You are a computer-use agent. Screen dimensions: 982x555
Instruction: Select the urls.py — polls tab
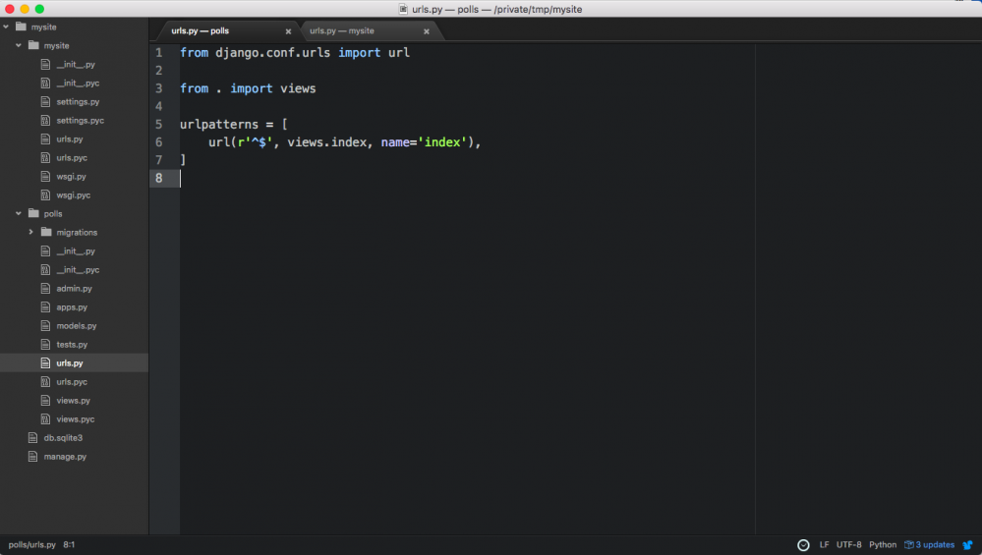[200, 30]
